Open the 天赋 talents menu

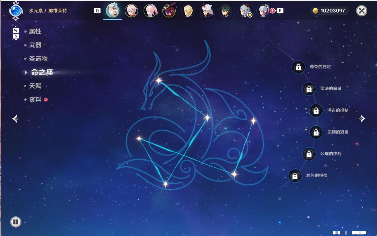tap(35, 86)
